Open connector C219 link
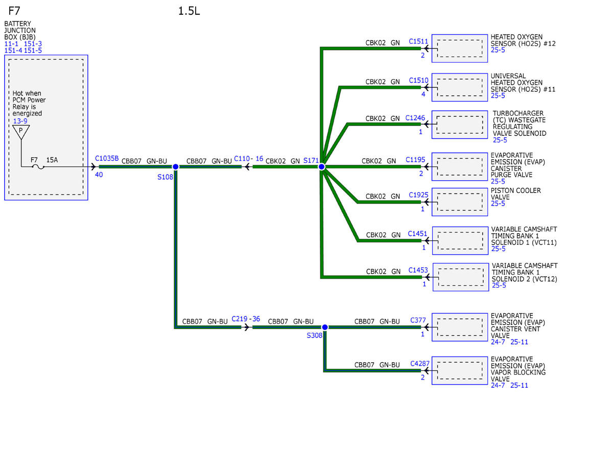Image resolution: width=613 pixels, height=473 pixels. pyautogui.click(x=240, y=319)
